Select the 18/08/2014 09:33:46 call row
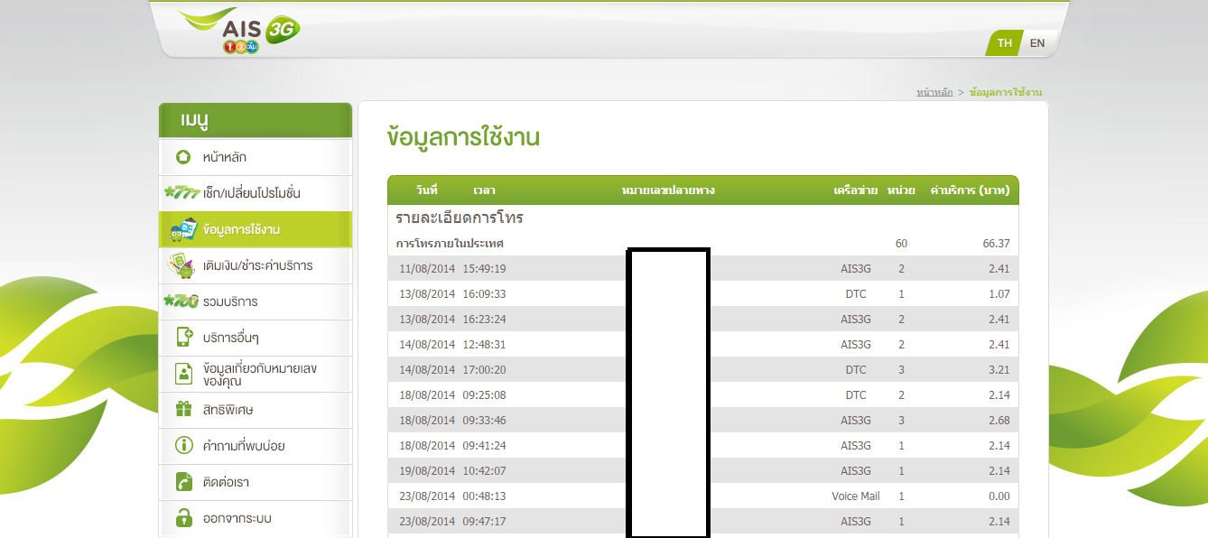Image resolution: width=1208 pixels, height=538 pixels. pyautogui.click(x=703, y=421)
